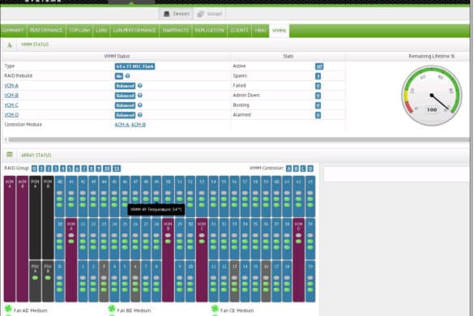Highlight VIMM Controller C
Image resolution: width=474 pixels, height=316 pixels.
(303, 169)
